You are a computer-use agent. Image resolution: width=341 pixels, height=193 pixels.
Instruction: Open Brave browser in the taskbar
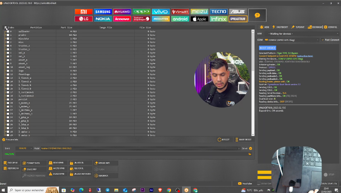pyautogui.click(x=160, y=190)
